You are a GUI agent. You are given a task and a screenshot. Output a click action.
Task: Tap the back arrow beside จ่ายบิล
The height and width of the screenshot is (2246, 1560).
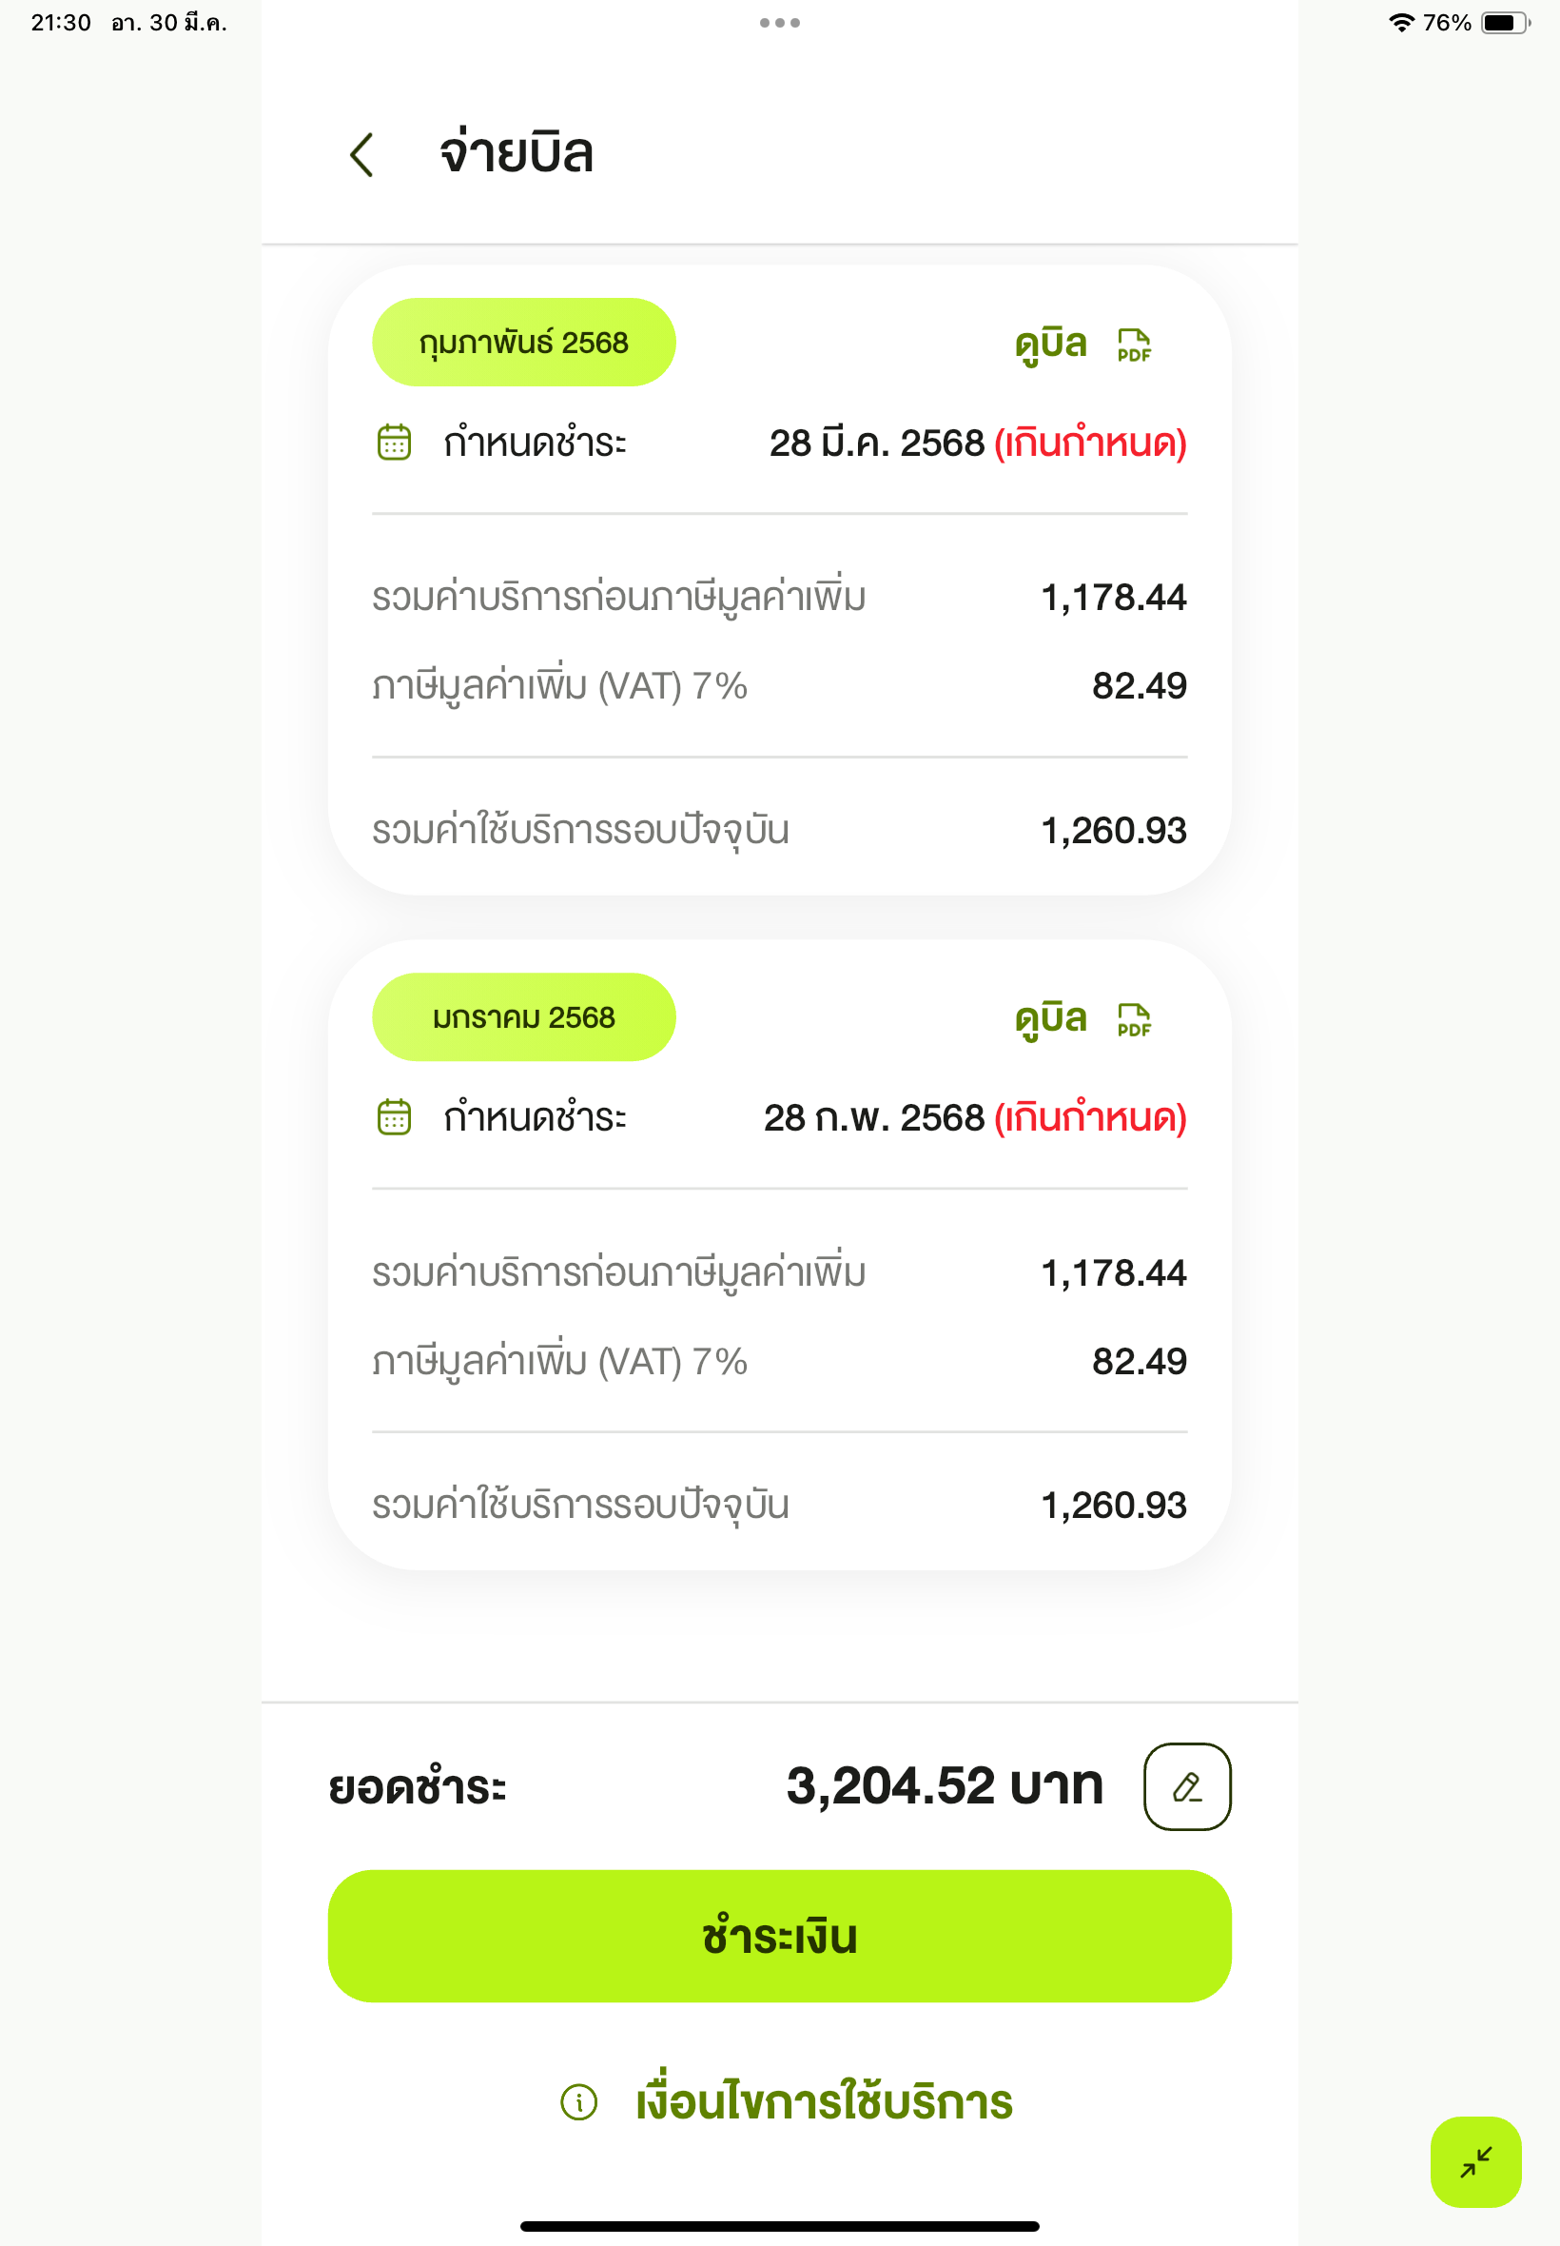[361, 154]
